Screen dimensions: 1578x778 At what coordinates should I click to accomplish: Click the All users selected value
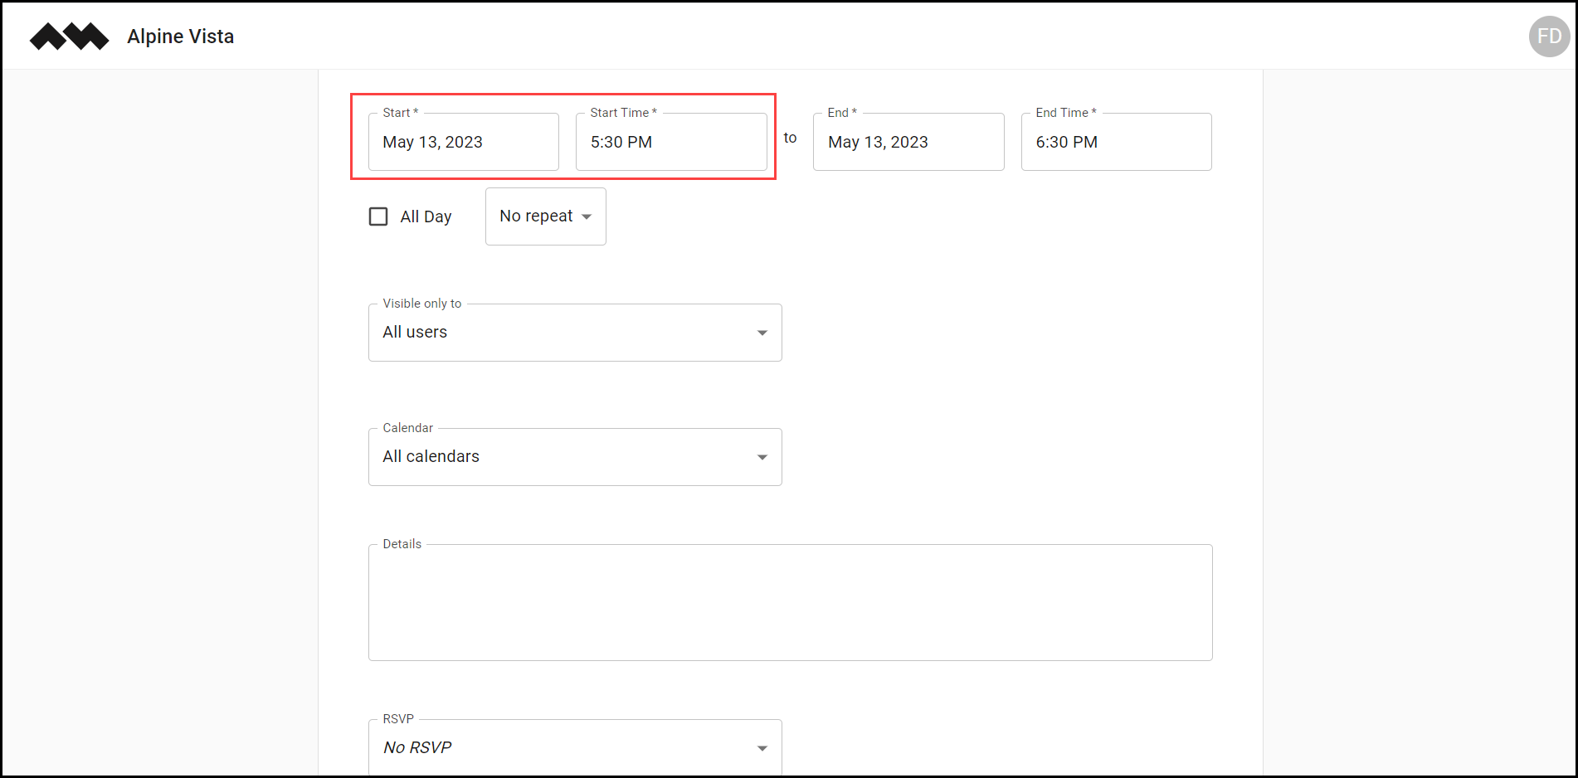point(415,333)
